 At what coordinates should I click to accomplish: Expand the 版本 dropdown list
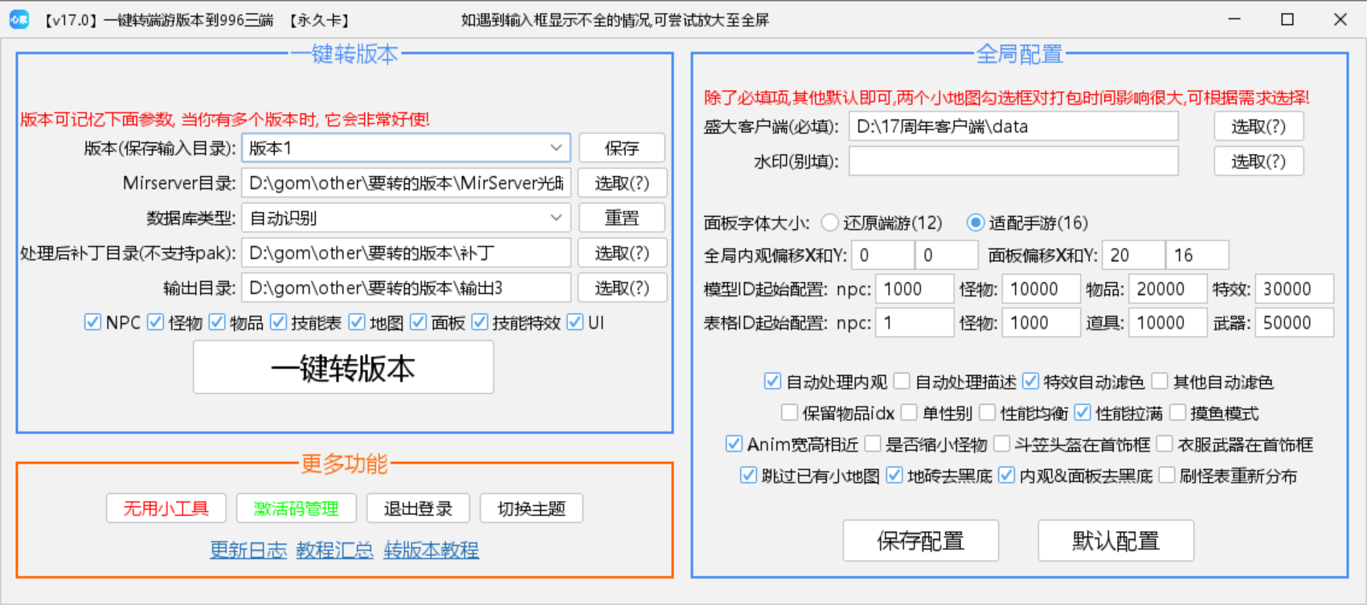[x=555, y=148]
